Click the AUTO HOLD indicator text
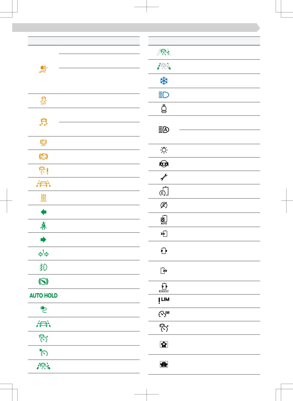Viewport: 293px width, 401px height. pos(43,295)
